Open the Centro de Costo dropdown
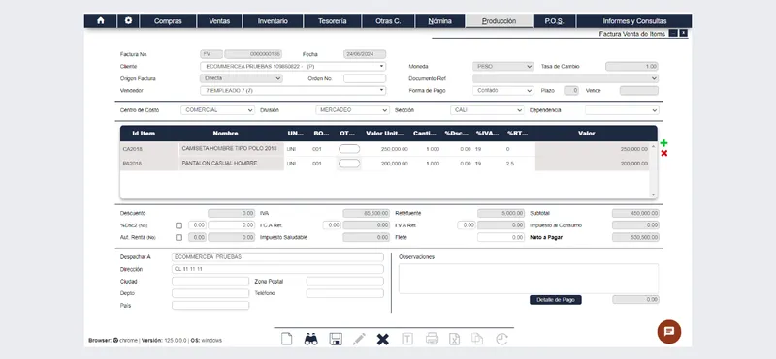 [x=217, y=110]
